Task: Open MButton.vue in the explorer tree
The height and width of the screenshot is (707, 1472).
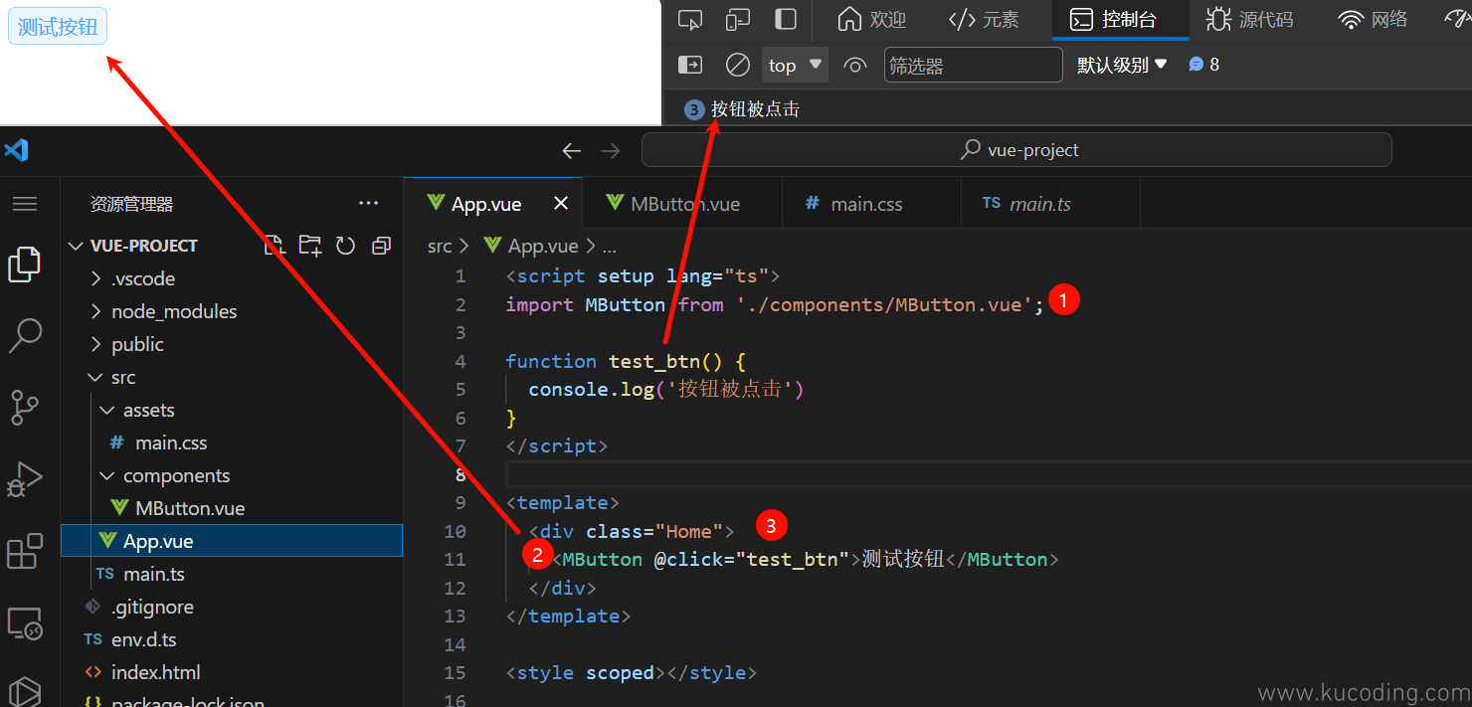Action: pyautogui.click(x=231, y=508)
